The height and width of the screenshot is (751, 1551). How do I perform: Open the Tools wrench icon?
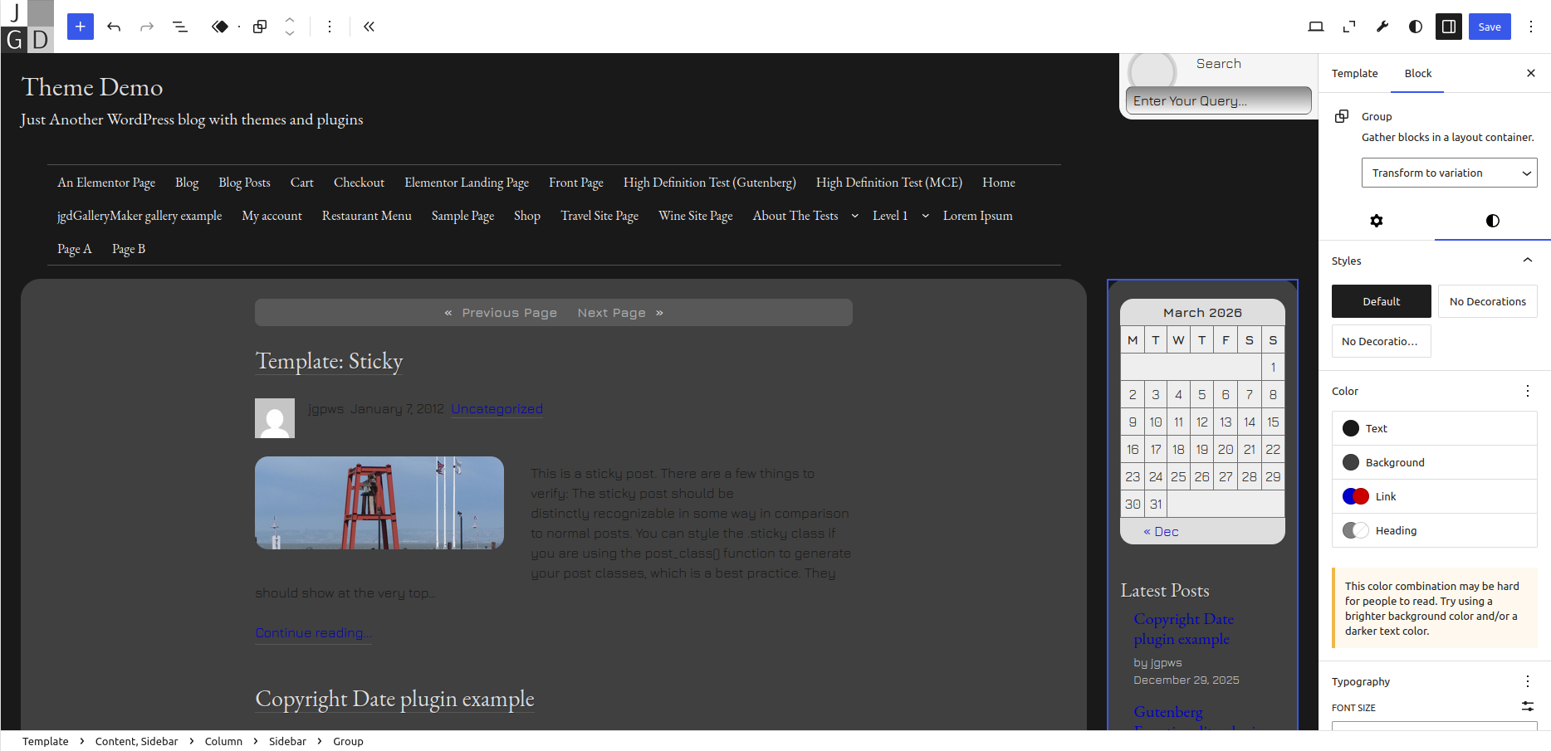coord(1382,27)
